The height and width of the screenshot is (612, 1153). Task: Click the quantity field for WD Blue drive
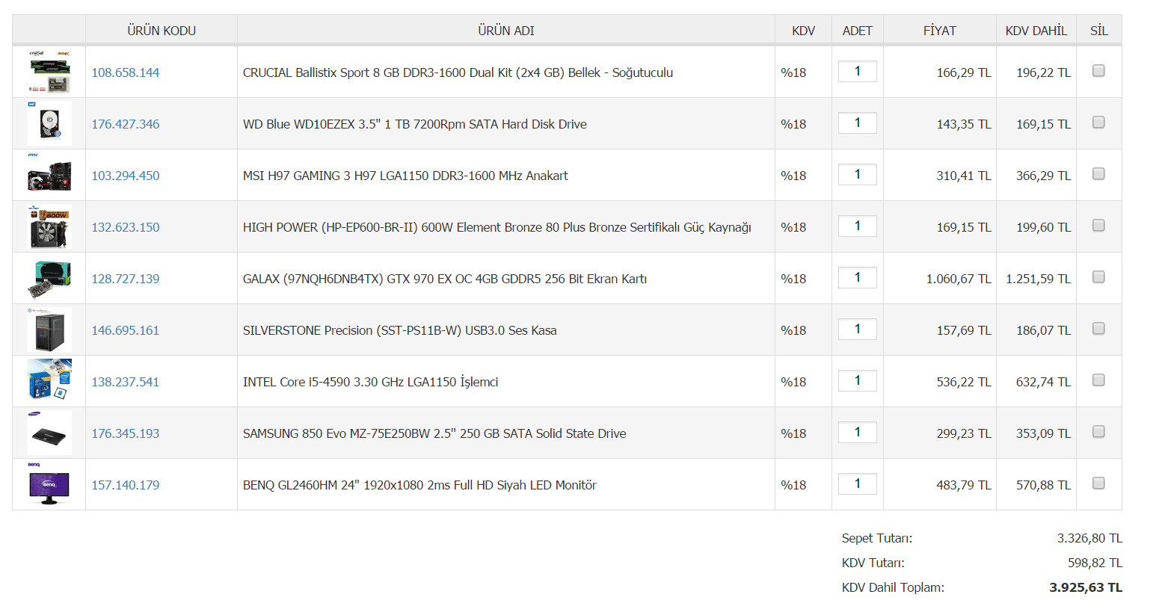pyautogui.click(x=857, y=123)
